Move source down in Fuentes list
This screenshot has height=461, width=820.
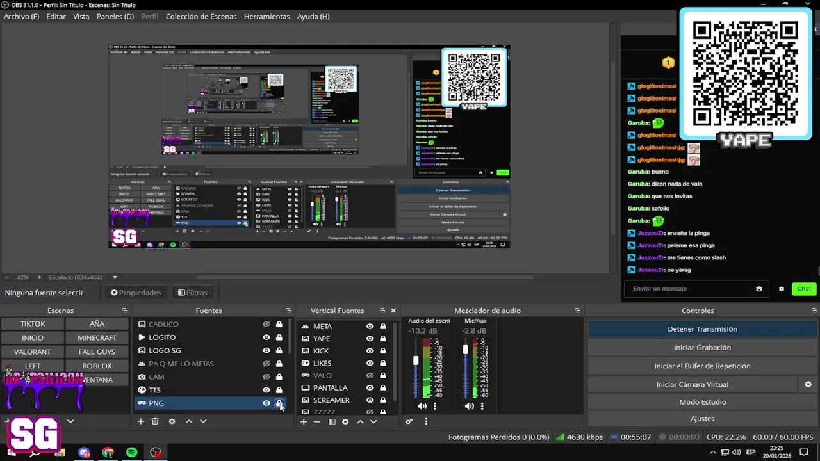click(x=203, y=421)
